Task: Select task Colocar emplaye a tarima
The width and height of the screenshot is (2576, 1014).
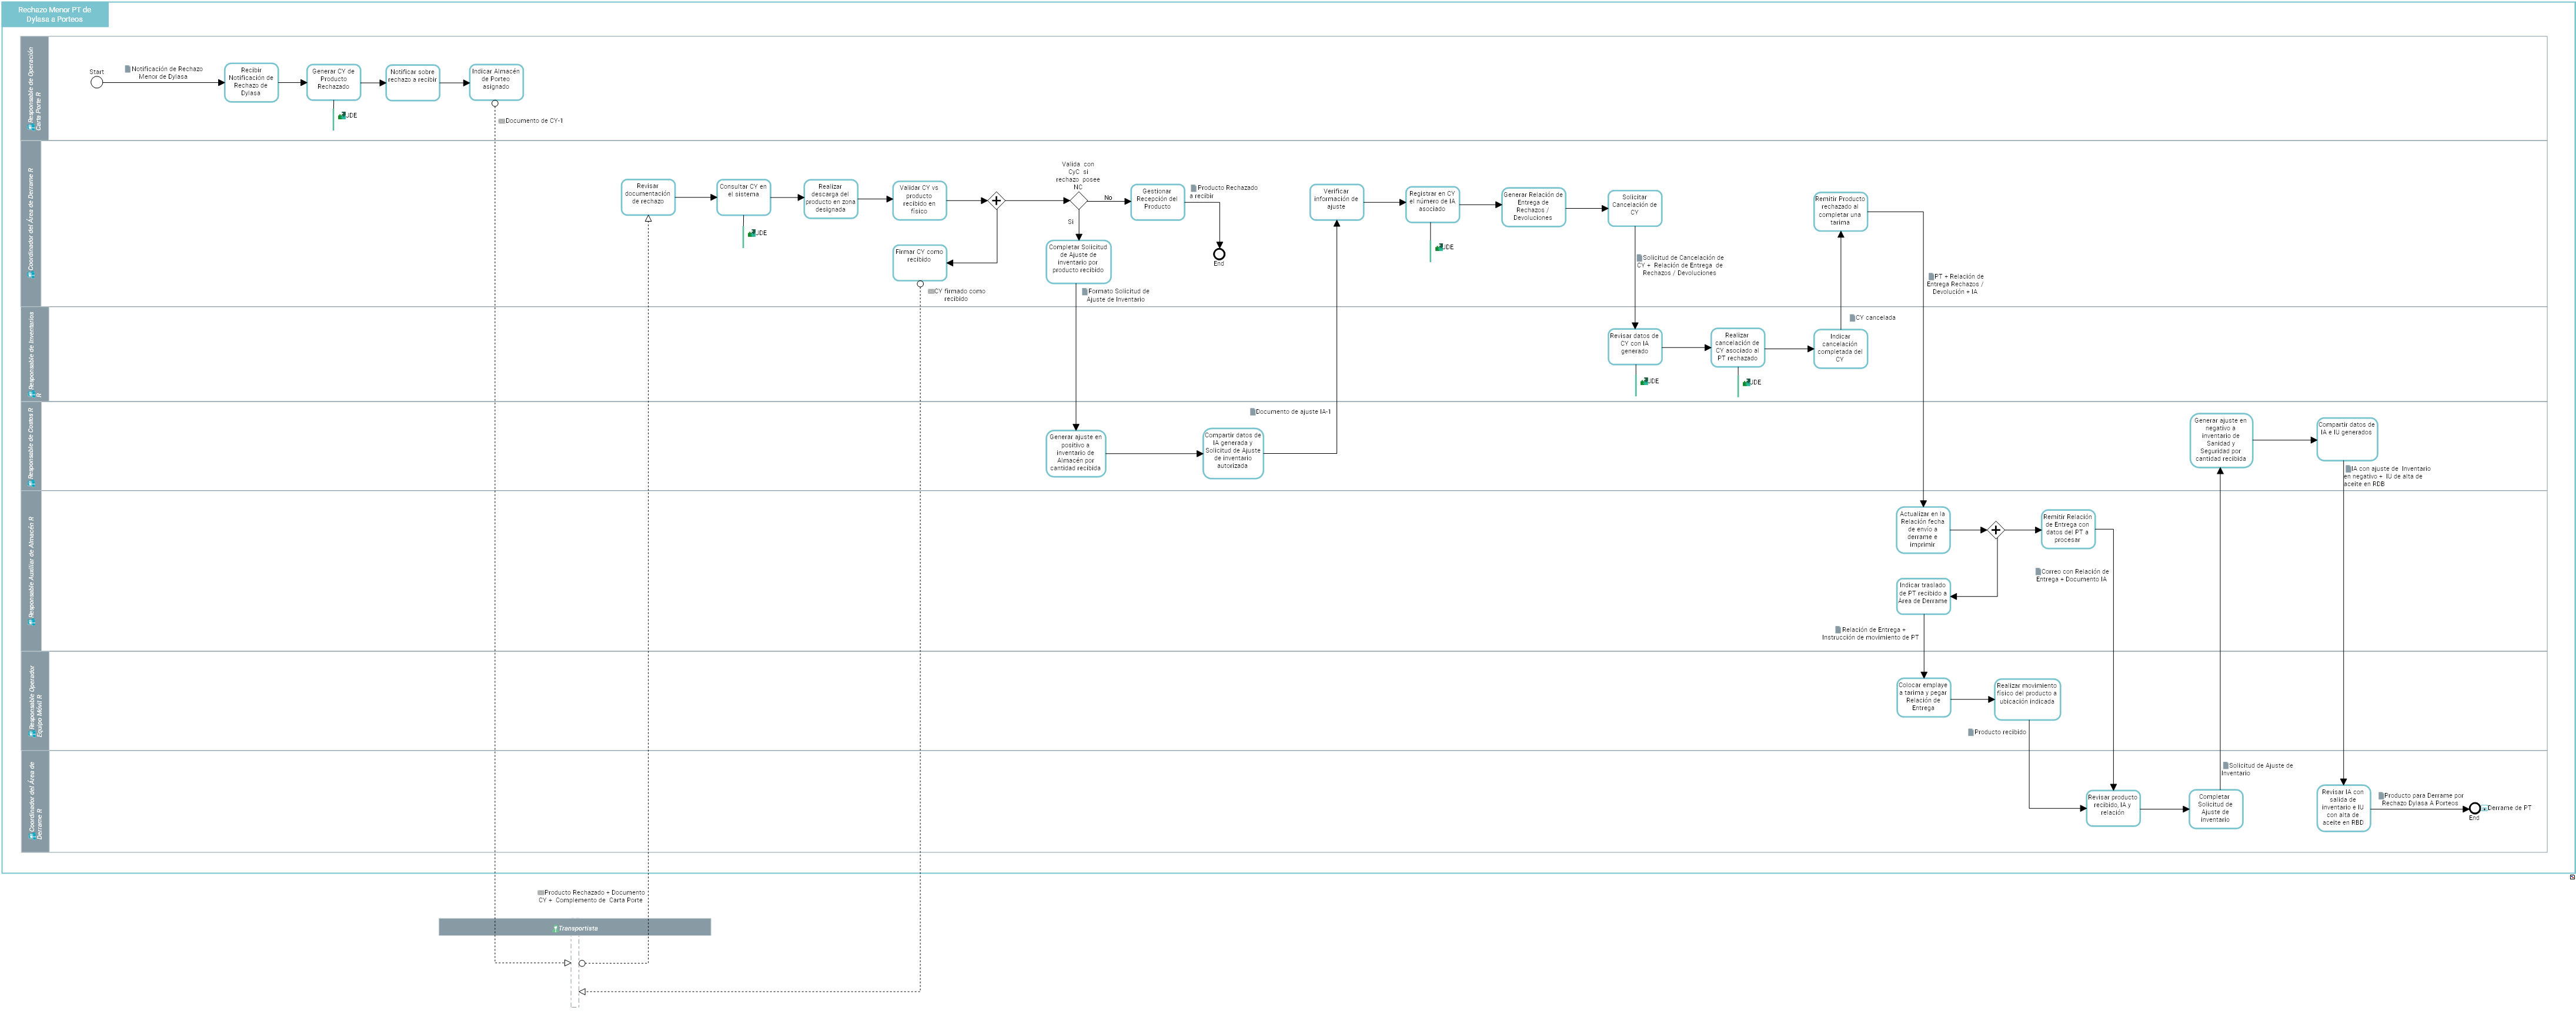Action: click(1924, 698)
